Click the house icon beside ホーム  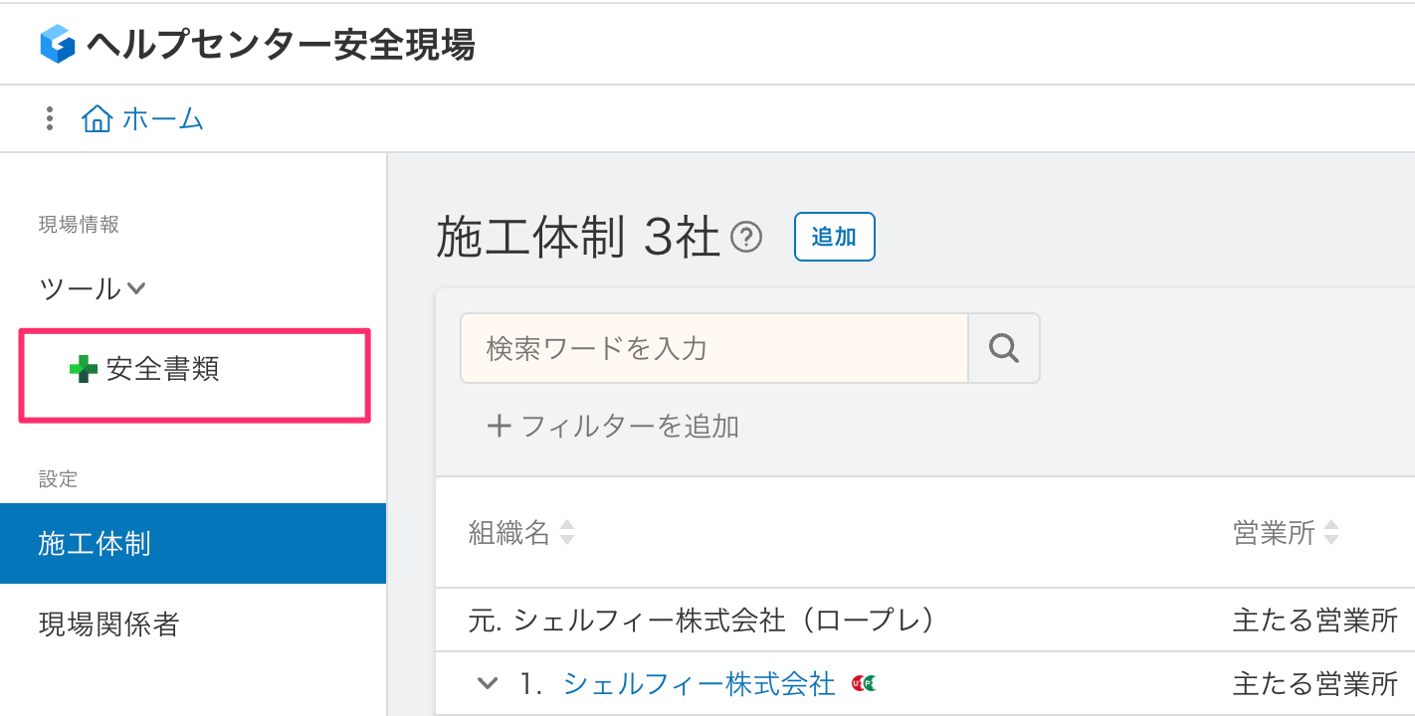coord(97,119)
